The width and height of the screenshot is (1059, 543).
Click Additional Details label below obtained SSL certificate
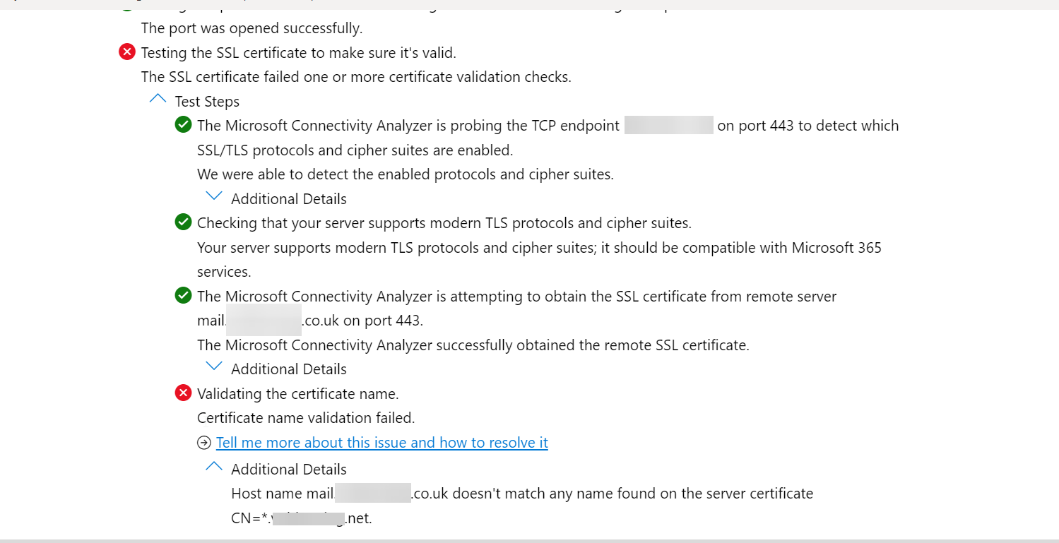(x=289, y=369)
